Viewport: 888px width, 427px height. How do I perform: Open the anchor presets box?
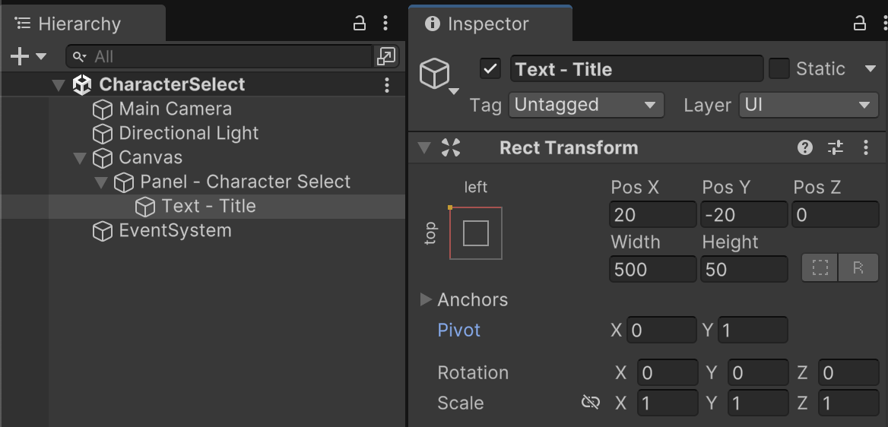(x=476, y=233)
